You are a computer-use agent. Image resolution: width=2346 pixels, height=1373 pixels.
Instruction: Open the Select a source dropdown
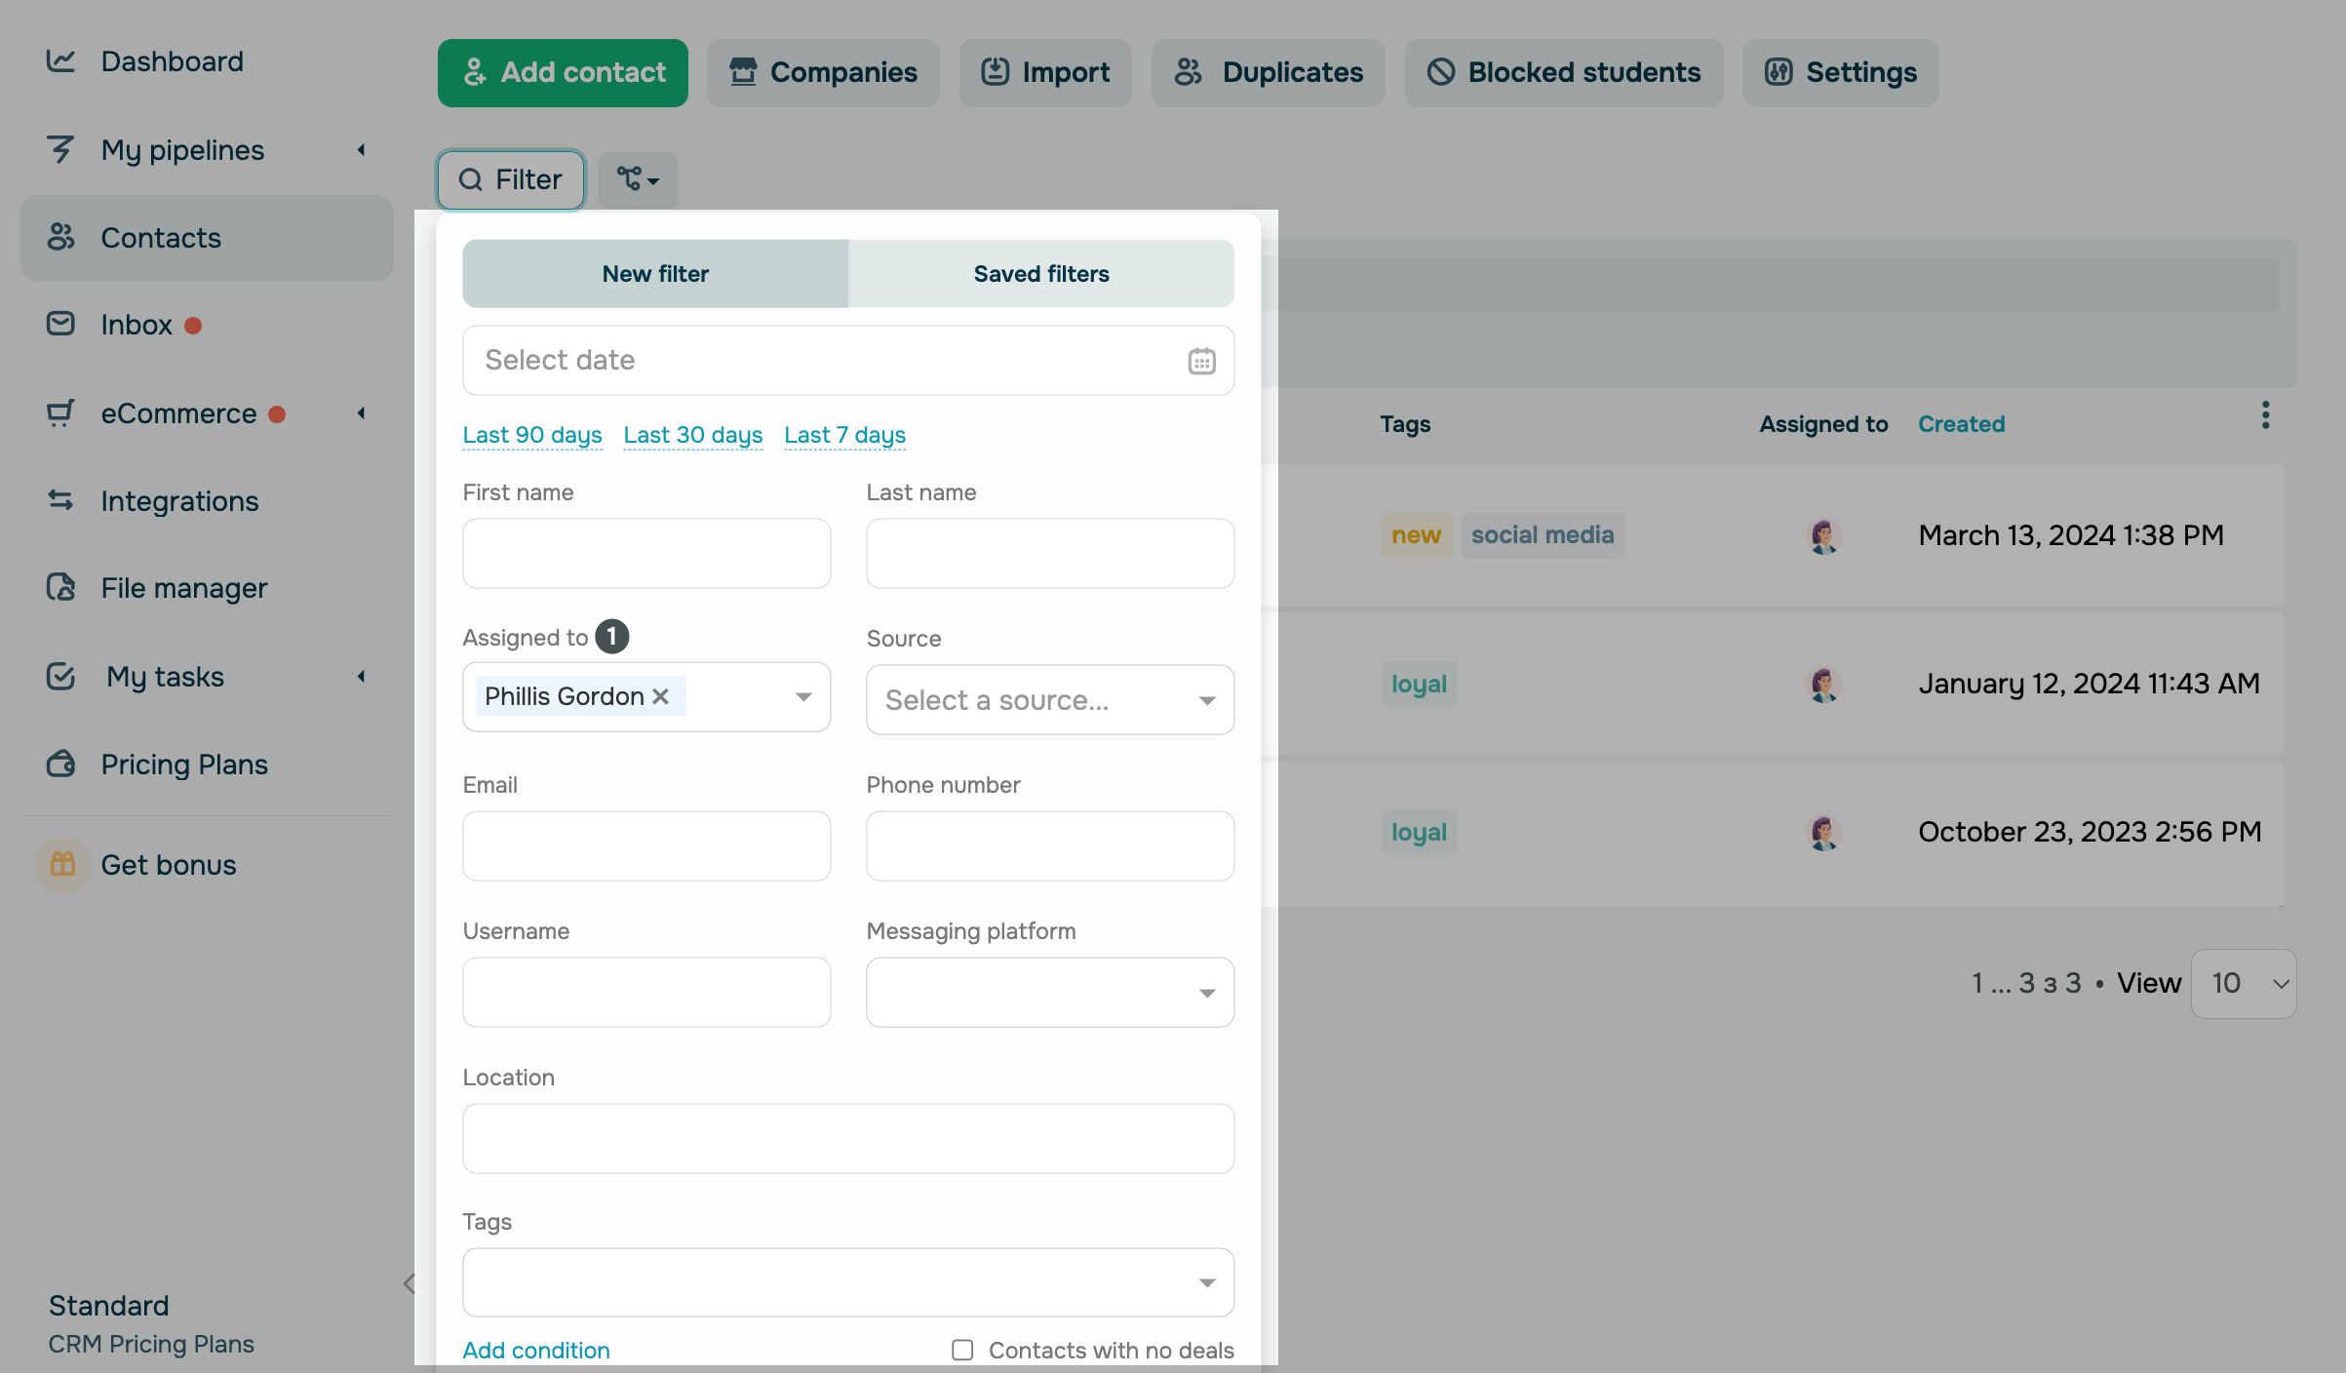click(1050, 699)
